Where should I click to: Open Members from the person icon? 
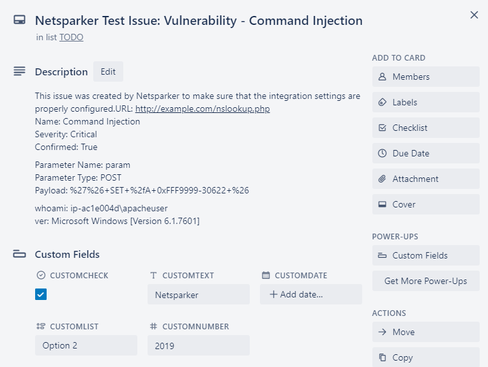(383, 77)
